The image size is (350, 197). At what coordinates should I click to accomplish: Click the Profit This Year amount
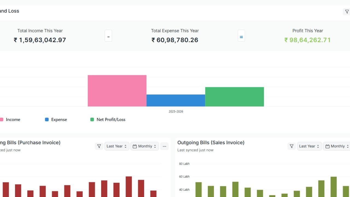point(307,40)
